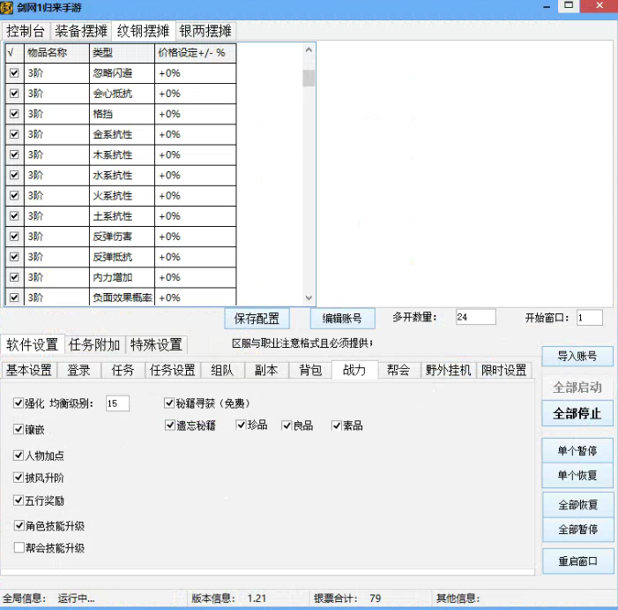618x610 pixels.
Task: Open the 控制台 tab
Action: coord(26,31)
